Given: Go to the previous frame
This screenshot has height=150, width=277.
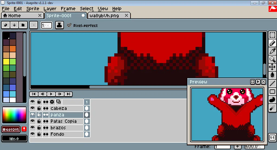Looking at the screenshot, I should pyautogui.click(x=43, y=94).
